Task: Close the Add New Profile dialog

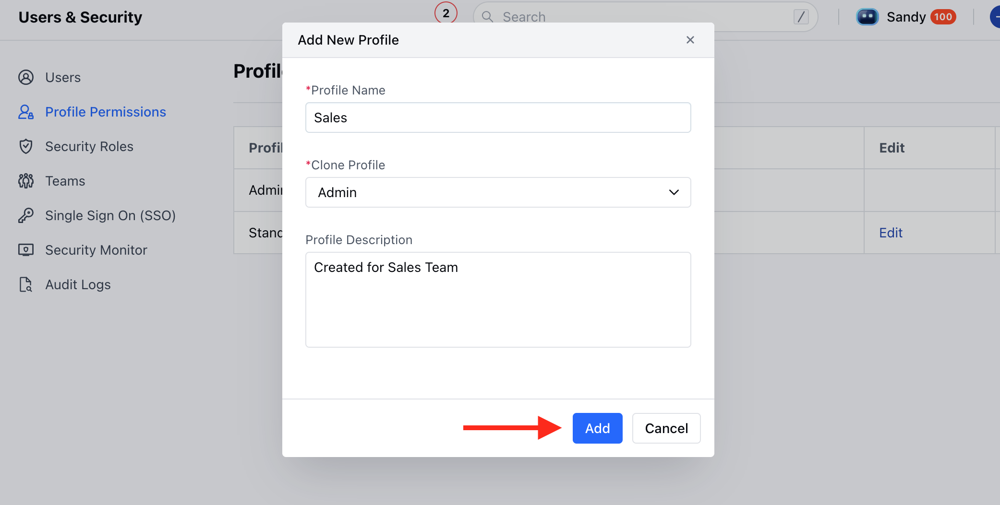Action: click(x=690, y=40)
